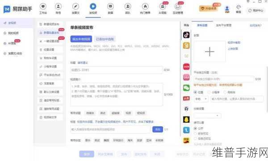Click the 视频简介 description text area
Screen dimensions: 268x161
(x=117, y=95)
